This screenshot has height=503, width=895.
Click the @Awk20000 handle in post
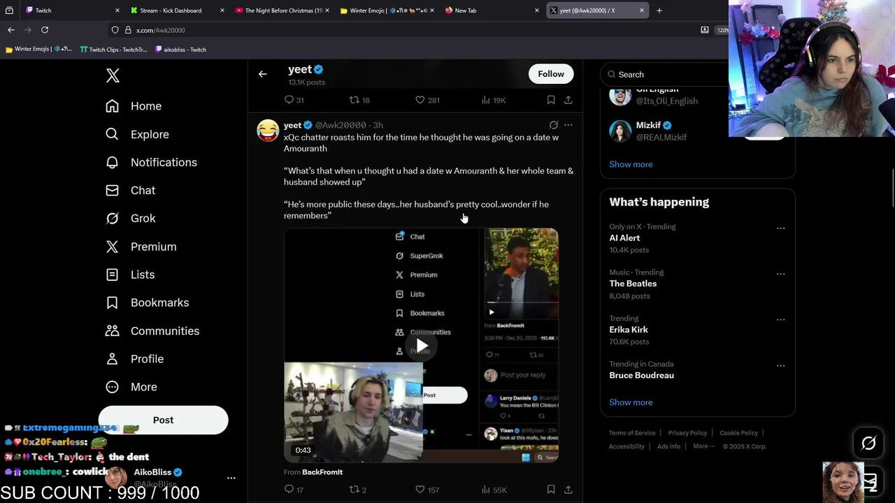click(341, 125)
